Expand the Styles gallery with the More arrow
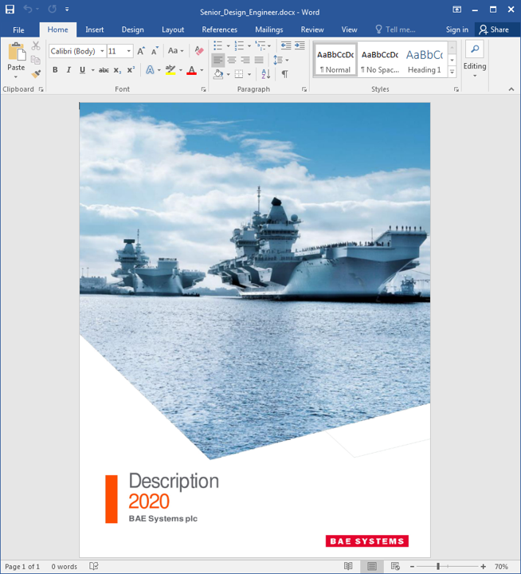Screen dimensions: 521x574 point(452,72)
